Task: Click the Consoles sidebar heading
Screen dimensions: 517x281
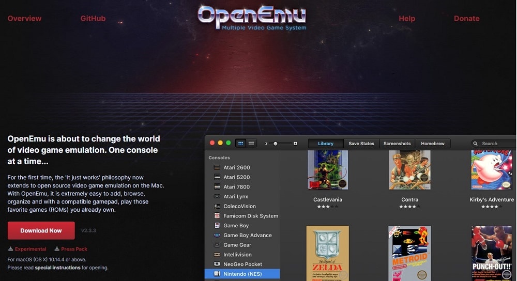Action: click(219, 158)
